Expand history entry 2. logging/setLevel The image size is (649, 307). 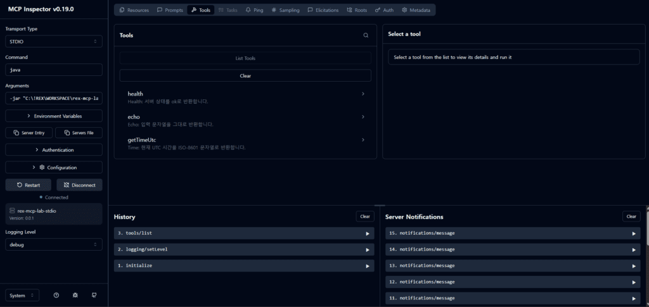(x=244, y=249)
